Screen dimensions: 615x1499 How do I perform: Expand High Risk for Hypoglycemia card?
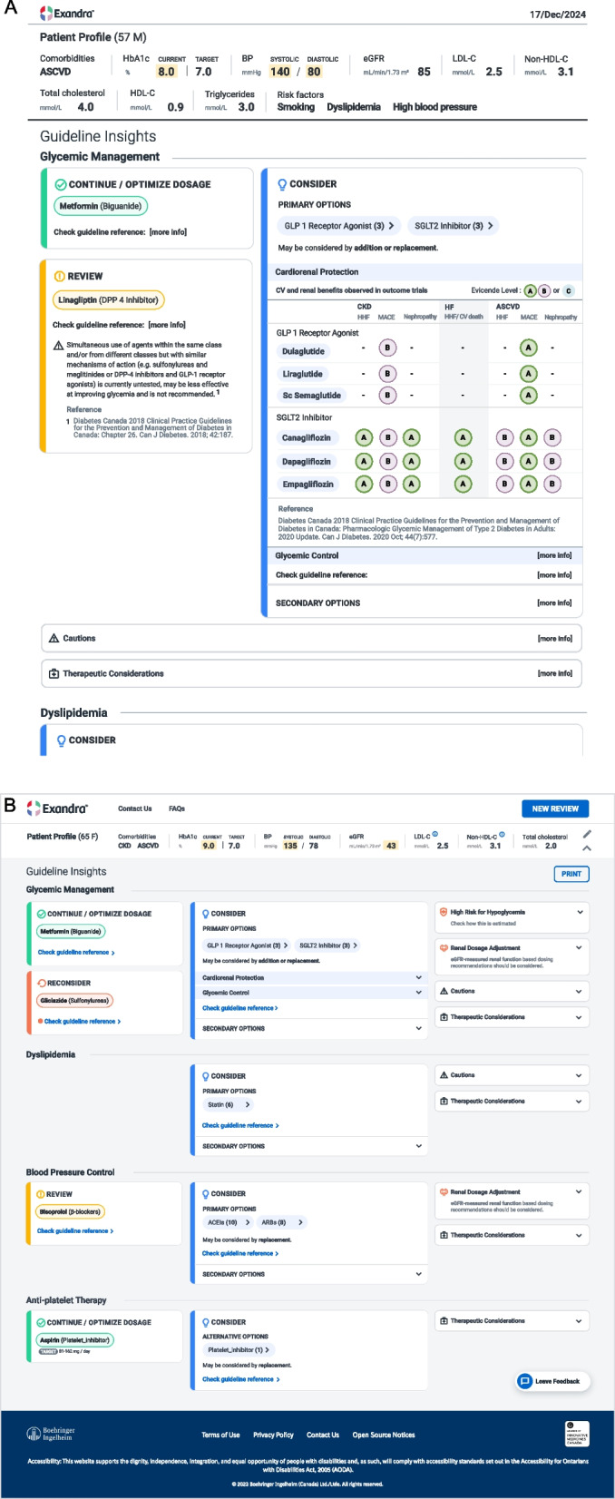(512, 916)
